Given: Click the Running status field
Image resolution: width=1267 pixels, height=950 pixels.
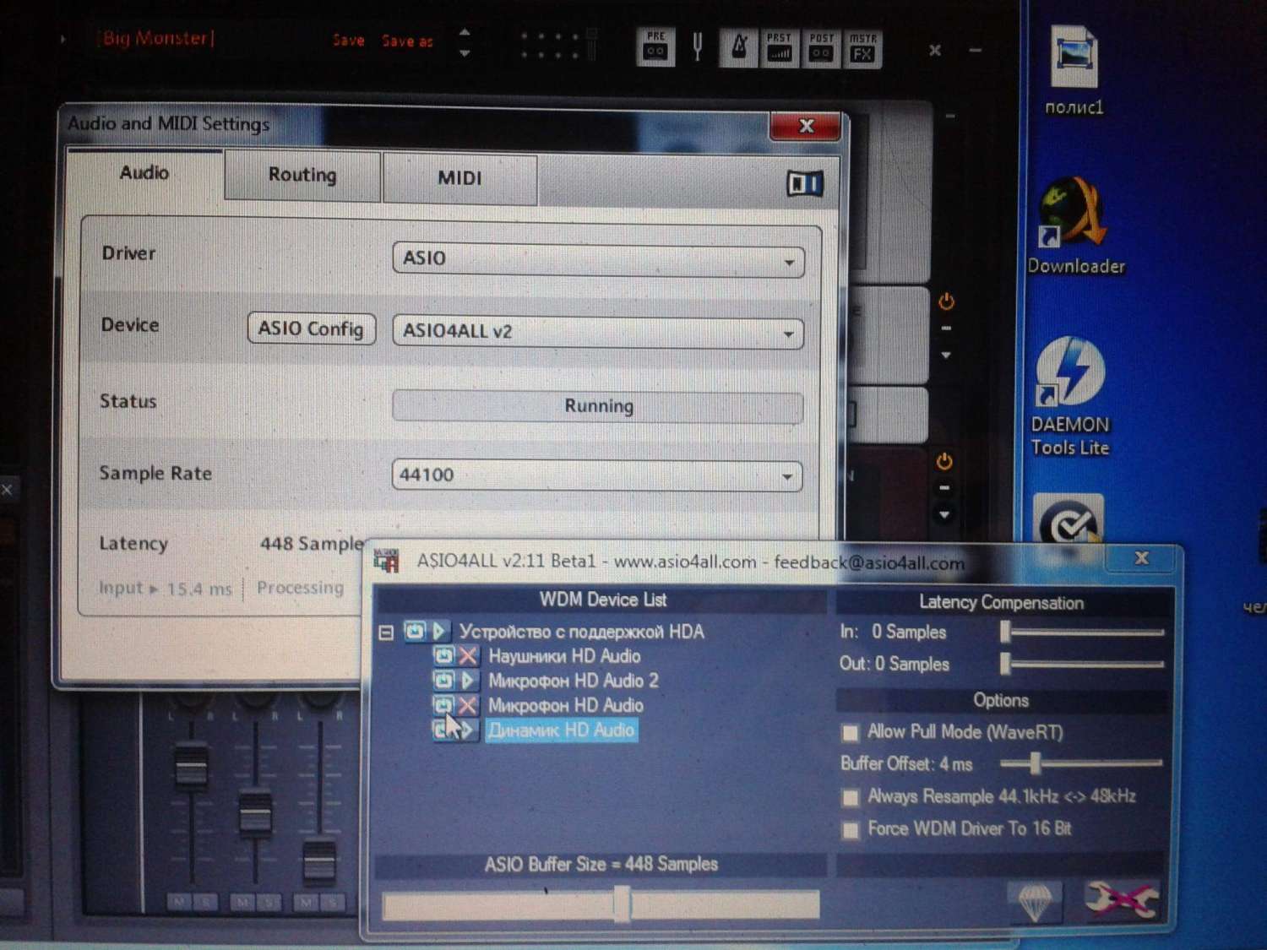Looking at the screenshot, I should tap(598, 406).
